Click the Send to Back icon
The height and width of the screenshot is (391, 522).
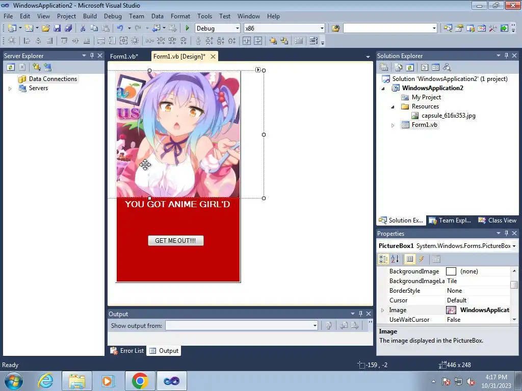pos(284,41)
